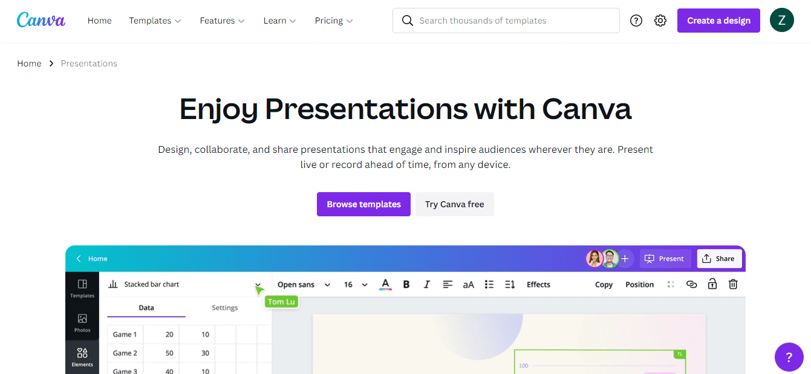Click the Try Canva free button
Viewport: 811px width, 374px height.
tap(454, 204)
